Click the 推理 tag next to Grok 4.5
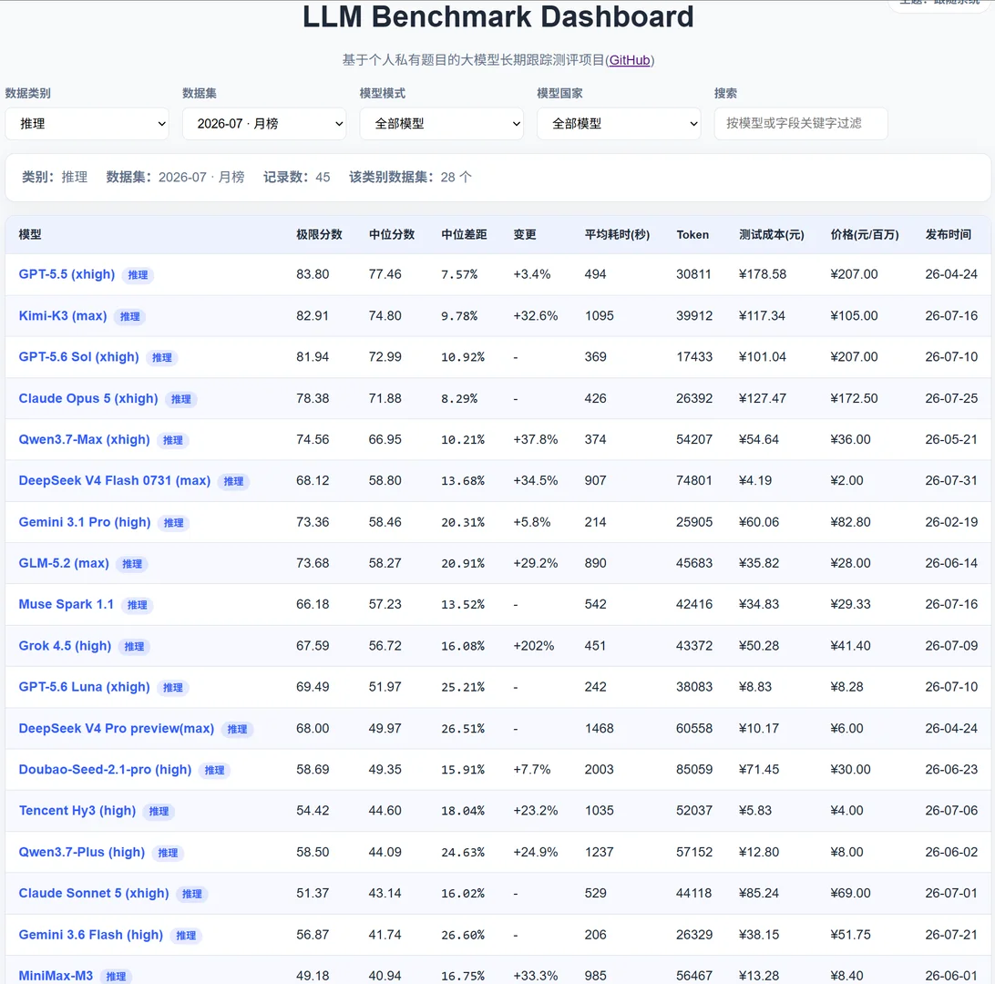The height and width of the screenshot is (984, 995). click(x=134, y=647)
